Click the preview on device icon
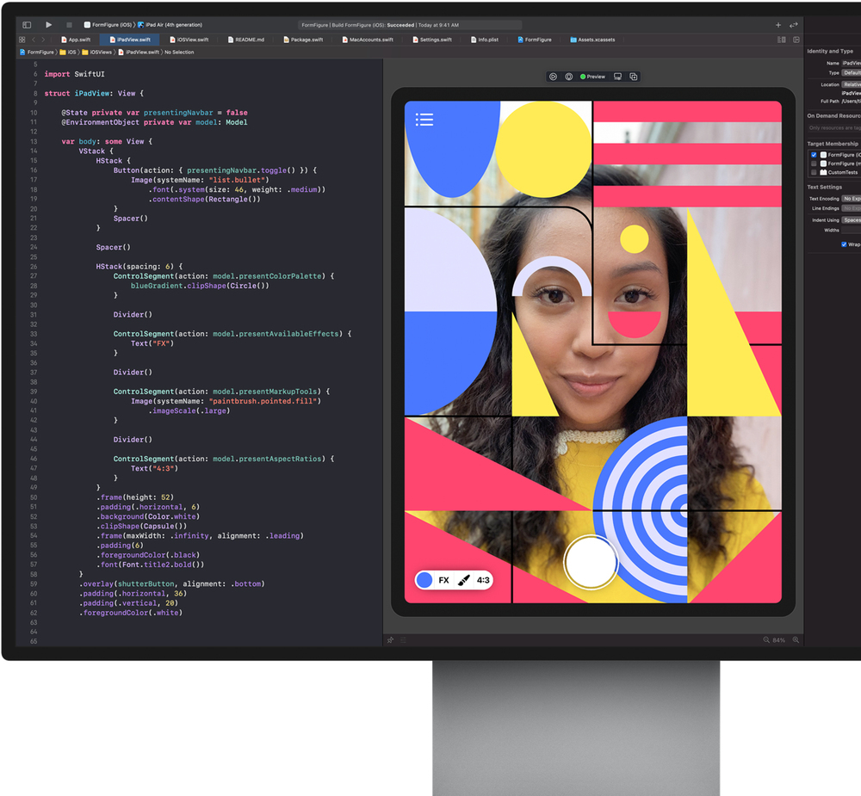The image size is (861, 796). tap(617, 77)
